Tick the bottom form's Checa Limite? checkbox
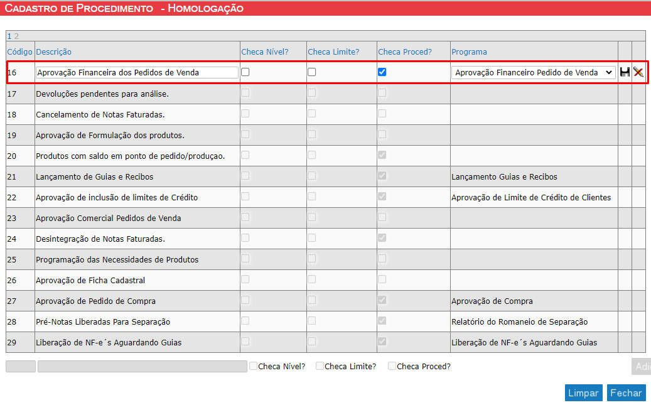This screenshot has height=405, width=651. point(320,366)
